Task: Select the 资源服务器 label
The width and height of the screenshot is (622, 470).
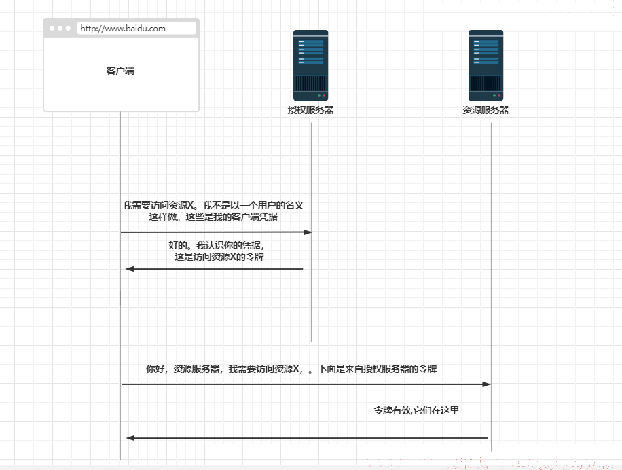Action: (486, 110)
